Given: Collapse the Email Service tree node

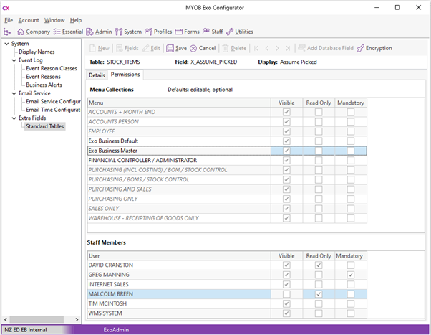Looking at the screenshot, I should pos(14,93).
